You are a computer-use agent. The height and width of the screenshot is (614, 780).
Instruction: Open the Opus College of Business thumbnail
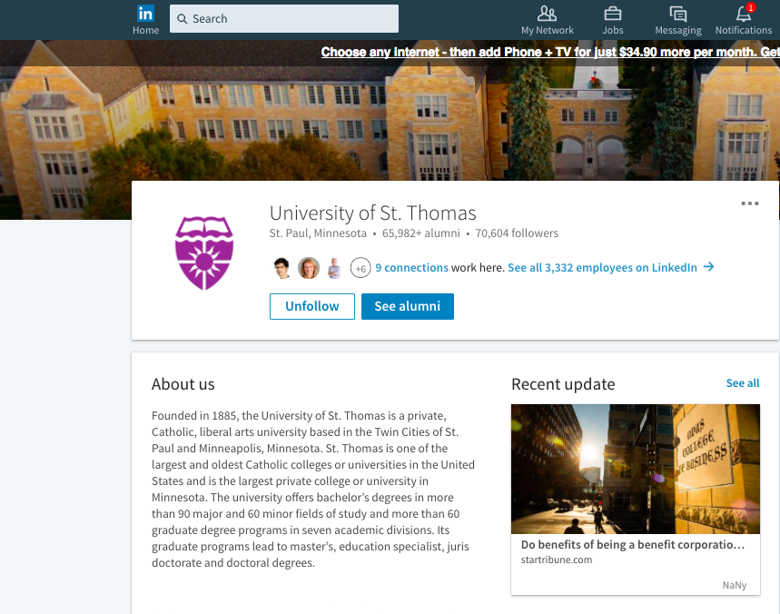tap(636, 469)
